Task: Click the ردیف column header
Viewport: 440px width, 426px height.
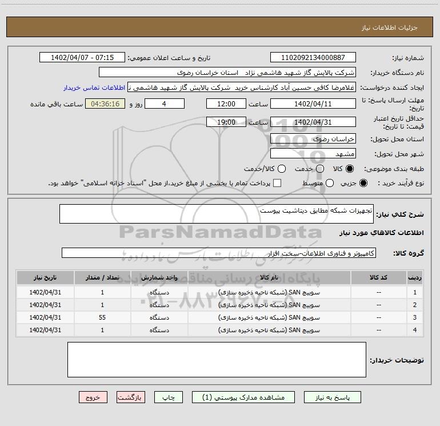Action: [414, 278]
